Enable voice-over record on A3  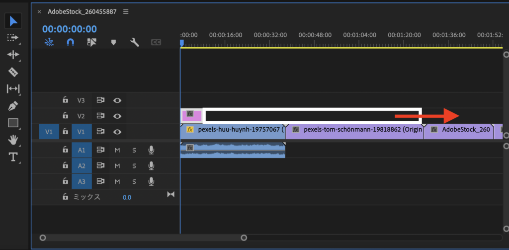(151, 182)
